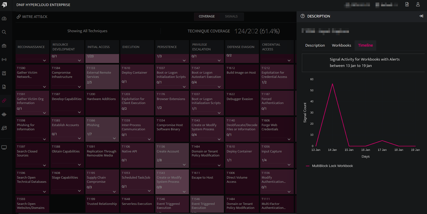Expand T1484 Domain or Tenant Policy chevron
This screenshot has width=427, height=214.
click(x=219, y=165)
